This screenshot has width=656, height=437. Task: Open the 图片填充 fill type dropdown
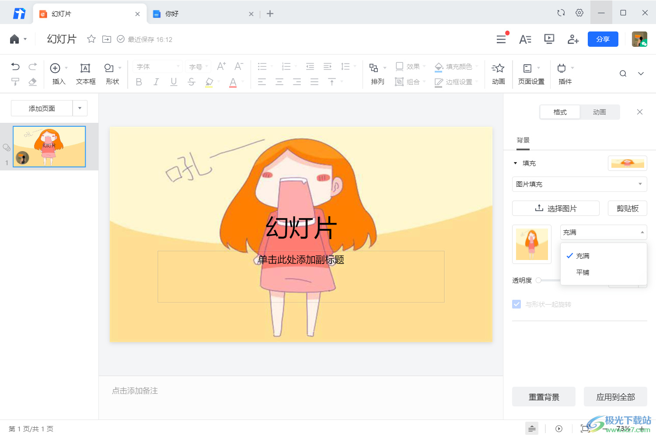click(579, 184)
